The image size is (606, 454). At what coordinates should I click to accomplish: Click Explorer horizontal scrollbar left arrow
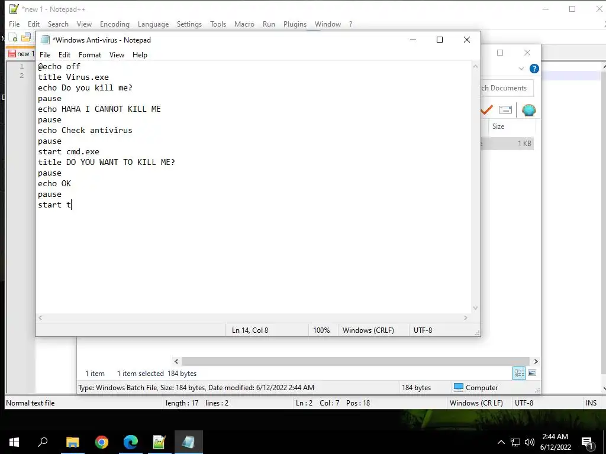click(x=176, y=361)
